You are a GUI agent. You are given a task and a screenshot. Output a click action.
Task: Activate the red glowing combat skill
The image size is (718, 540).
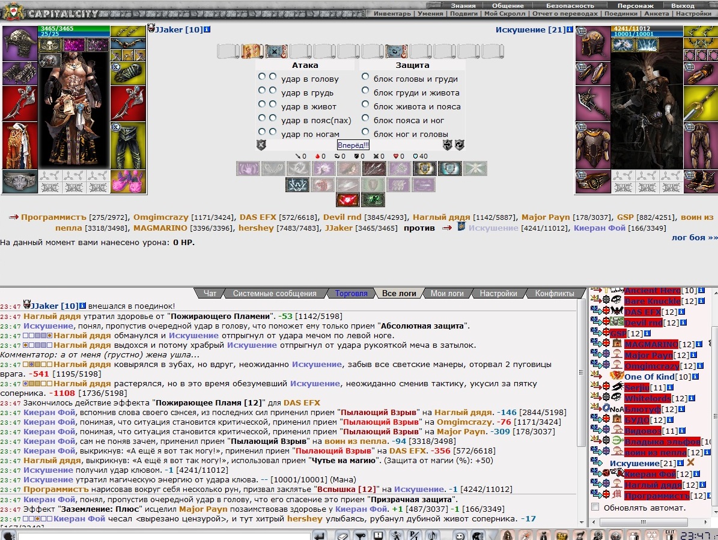coord(347,200)
